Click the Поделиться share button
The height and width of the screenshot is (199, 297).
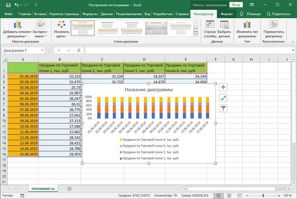click(x=278, y=14)
